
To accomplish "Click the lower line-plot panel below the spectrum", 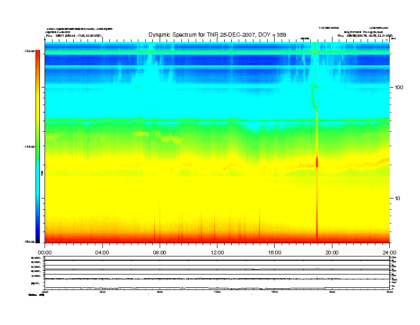I will [217, 272].
